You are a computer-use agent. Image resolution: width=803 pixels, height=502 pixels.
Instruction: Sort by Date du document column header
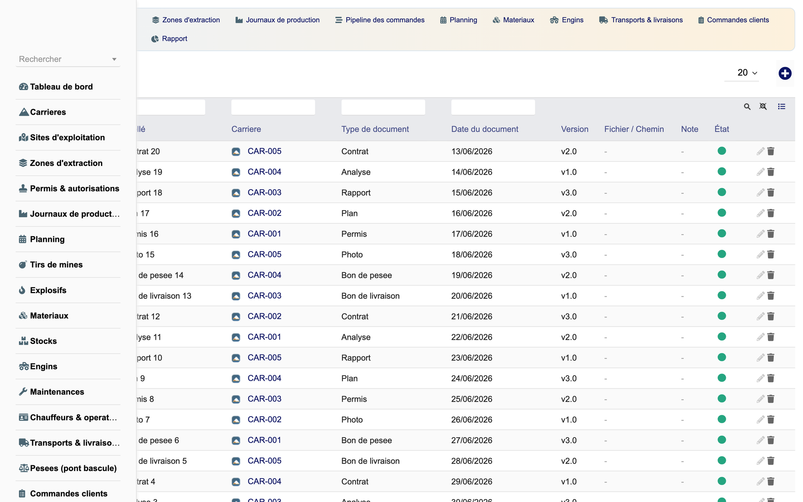pos(484,129)
